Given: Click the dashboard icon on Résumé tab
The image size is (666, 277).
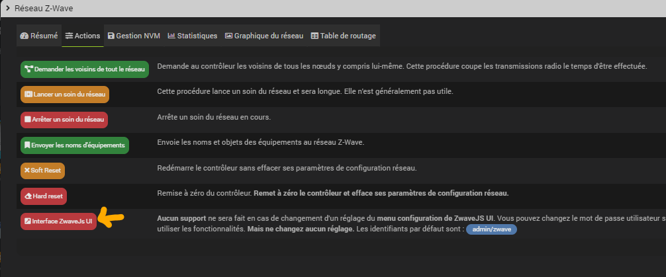Looking at the screenshot, I should 24,36.
